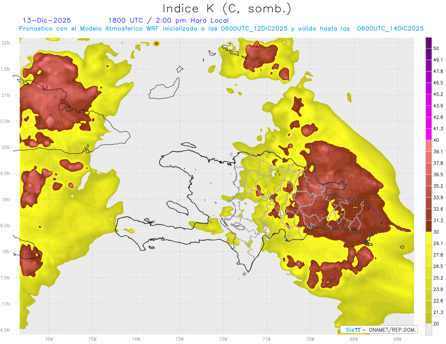This screenshot has height=344, width=446.
Task: Click the color bar value '33.9'
Action: click(438, 197)
